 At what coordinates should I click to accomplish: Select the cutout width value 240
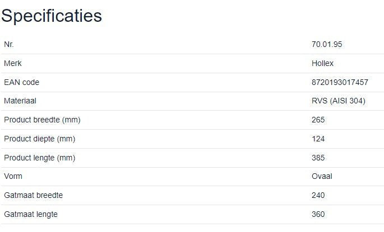[318, 195]
